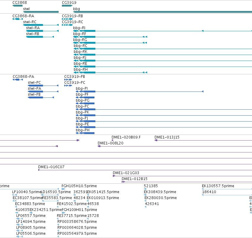Select the DME1-008L20 clone label
The height and width of the screenshot is (238, 252).
pyautogui.click(x=110, y=143)
